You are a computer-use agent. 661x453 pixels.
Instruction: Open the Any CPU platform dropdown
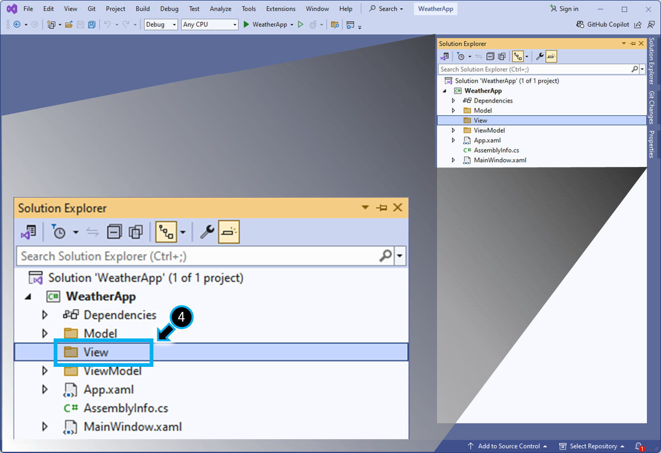209,24
